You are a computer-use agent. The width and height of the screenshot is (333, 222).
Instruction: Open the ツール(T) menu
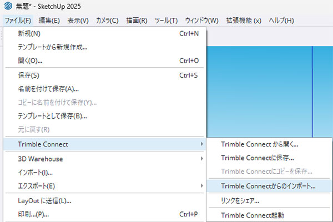[166, 21]
